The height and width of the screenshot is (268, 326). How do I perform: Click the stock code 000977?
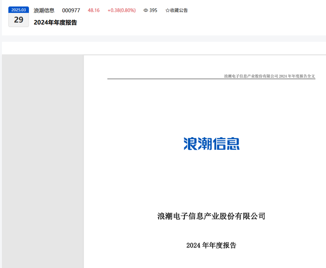click(71, 10)
